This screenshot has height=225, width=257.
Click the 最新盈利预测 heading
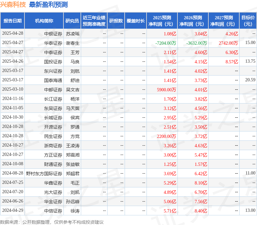[x=48, y=4]
